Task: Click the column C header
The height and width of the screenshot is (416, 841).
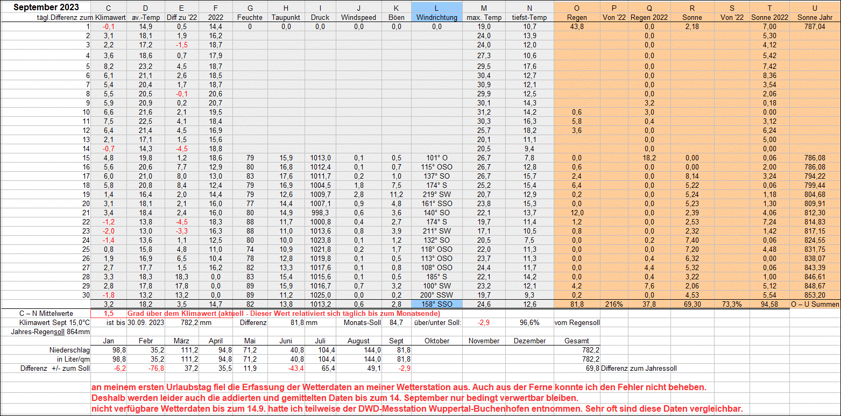Action: (109, 8)
